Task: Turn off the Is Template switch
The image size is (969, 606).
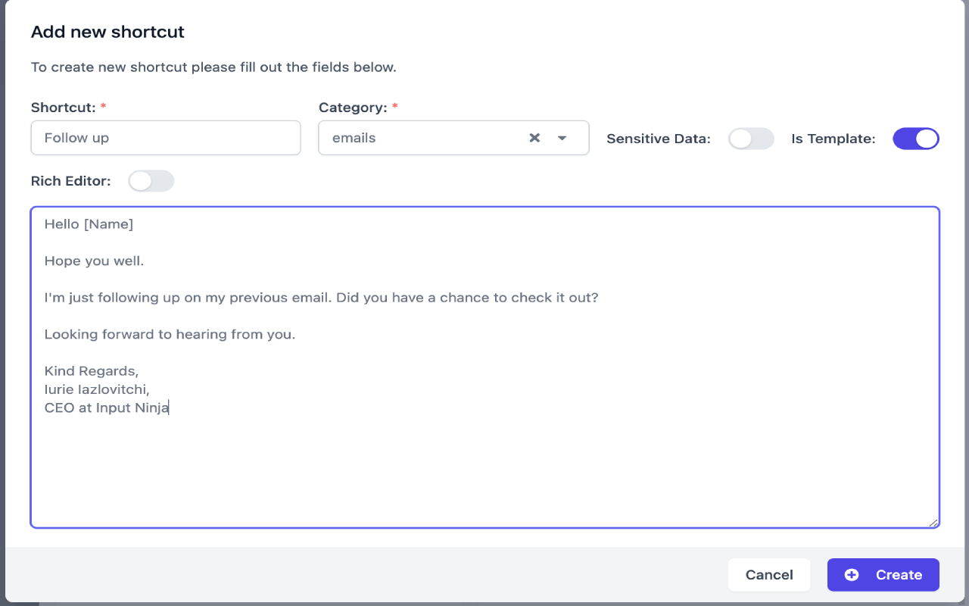Action: 916,139
